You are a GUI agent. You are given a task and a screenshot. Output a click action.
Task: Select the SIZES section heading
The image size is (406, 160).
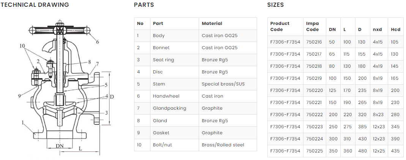tap(275, 5)
